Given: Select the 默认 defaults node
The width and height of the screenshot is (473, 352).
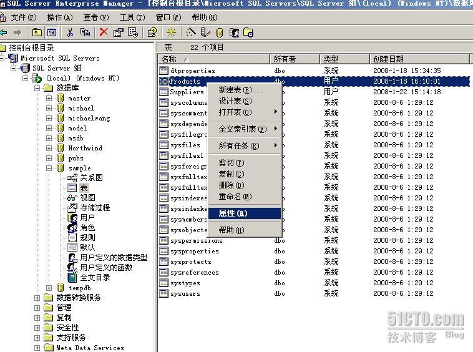Looking at the screenshot, I should (87, 247).
